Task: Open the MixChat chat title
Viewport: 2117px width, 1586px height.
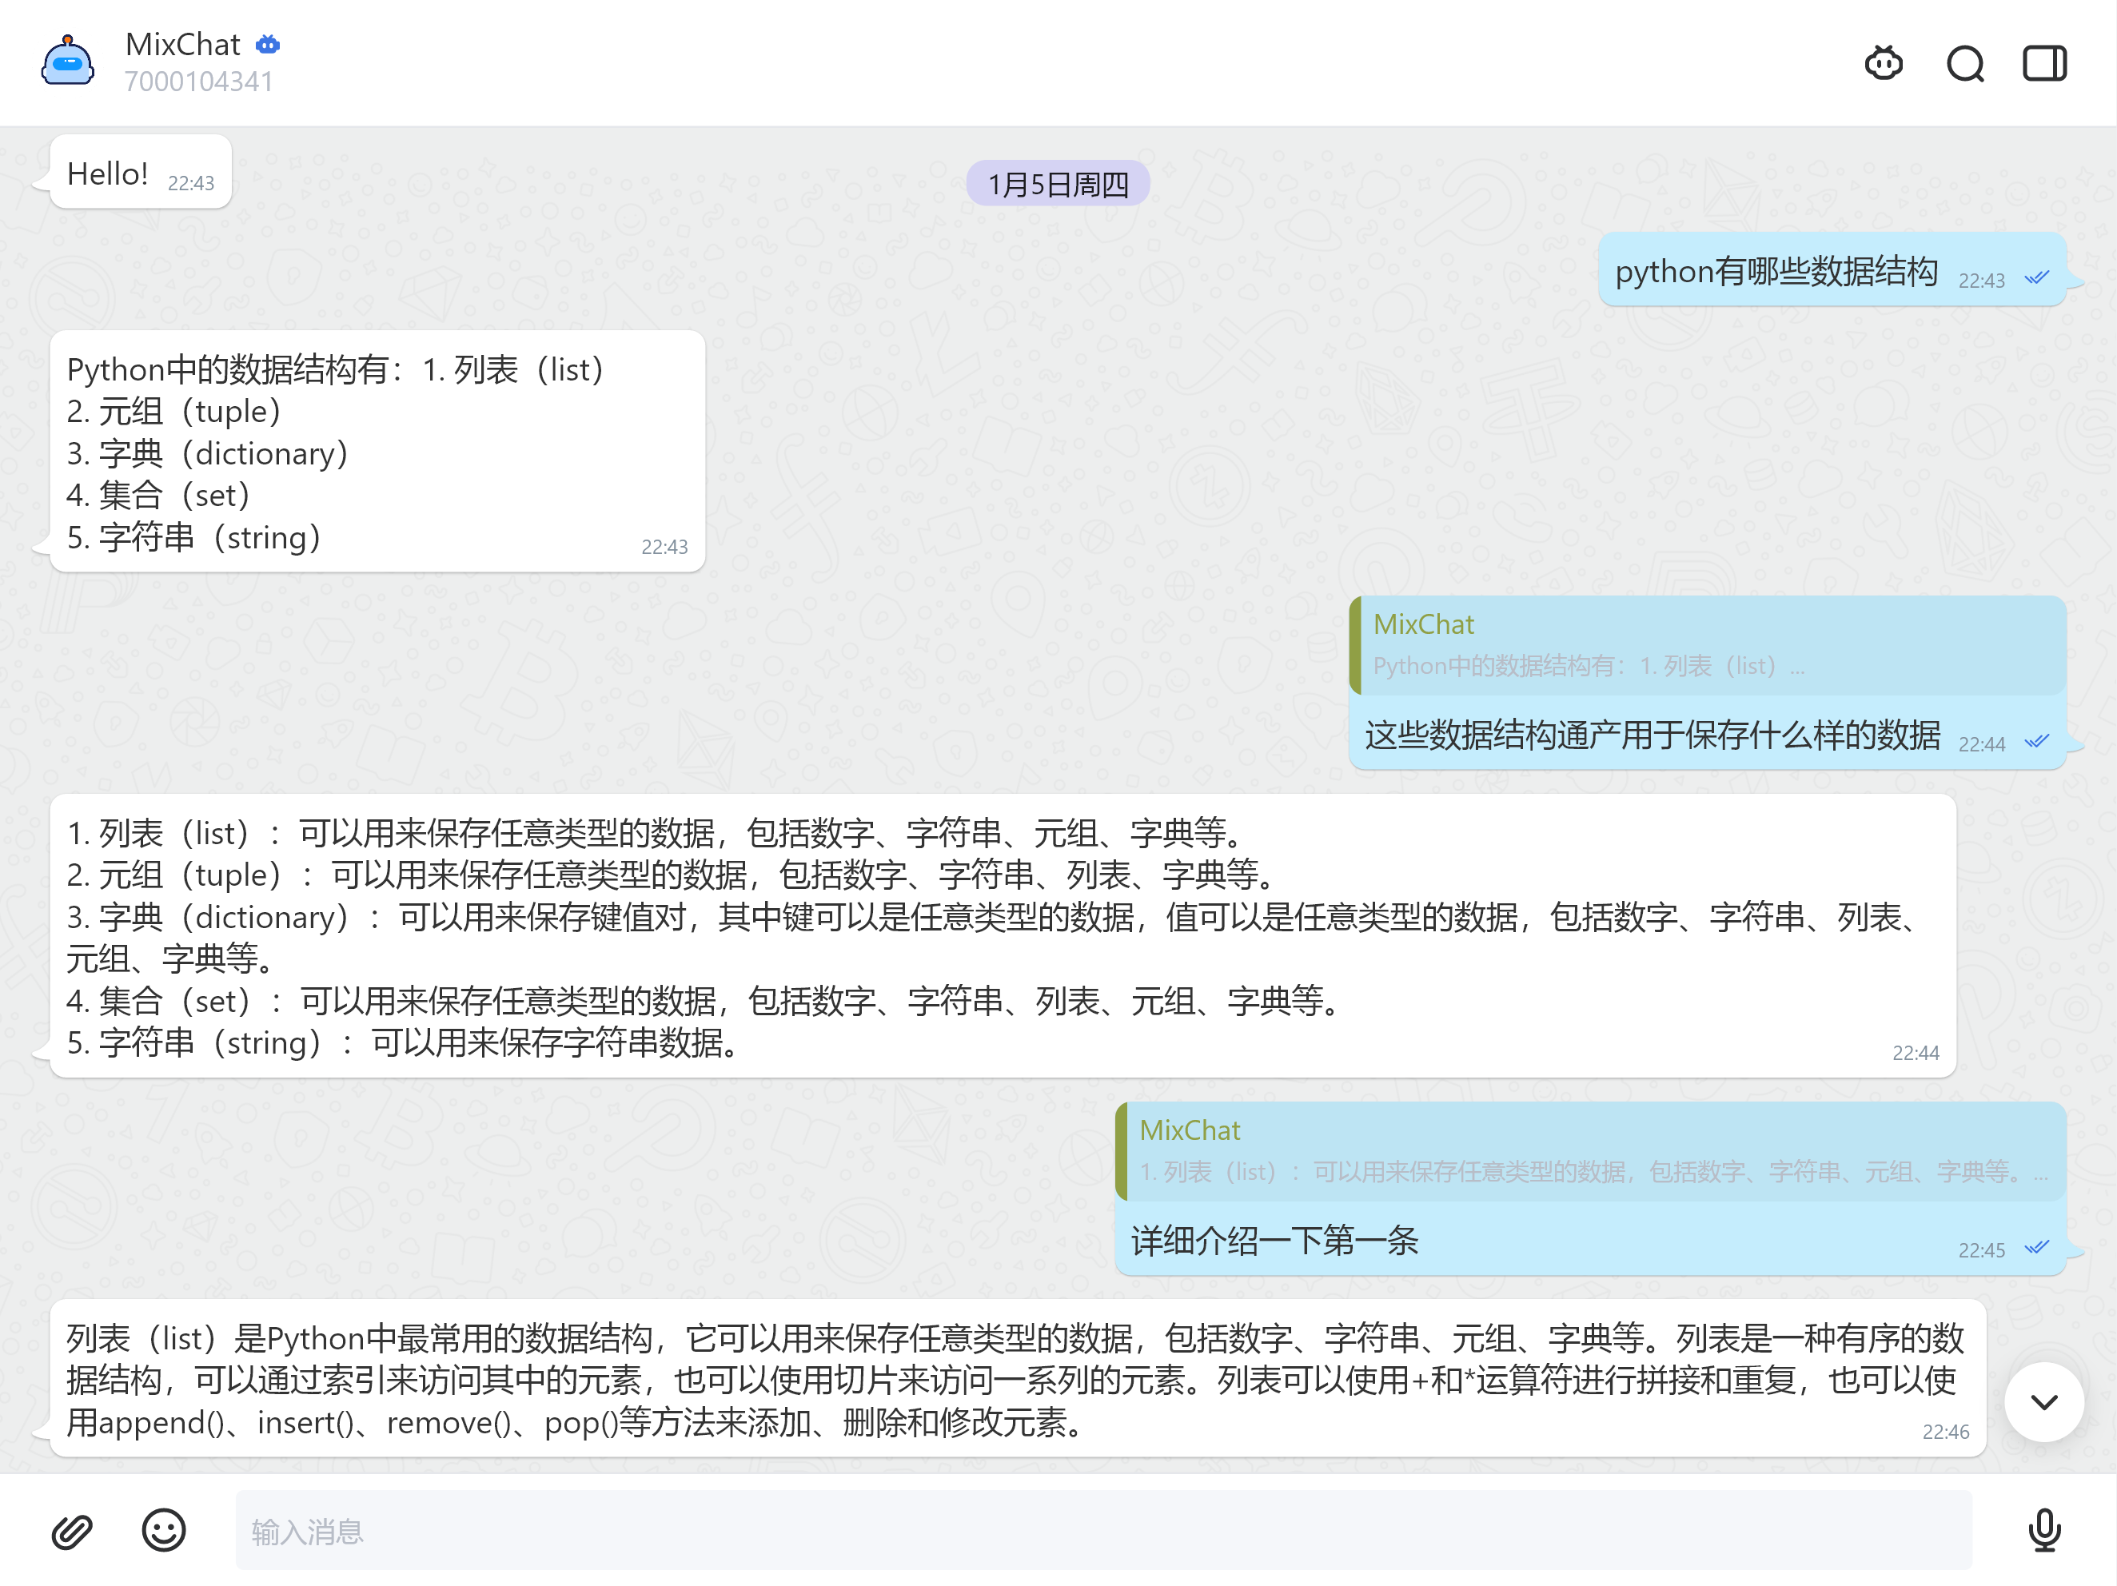Action: coord(183,44)
